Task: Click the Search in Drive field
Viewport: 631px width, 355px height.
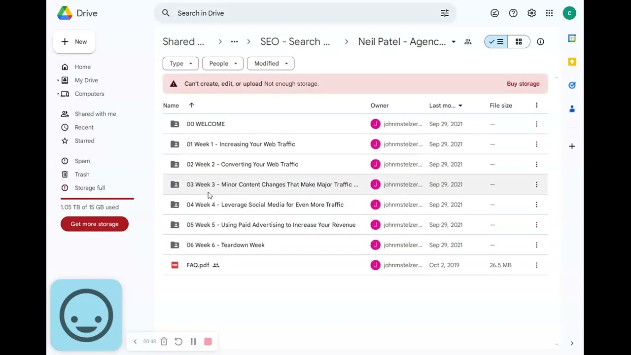Action: [x=306, y=13]
